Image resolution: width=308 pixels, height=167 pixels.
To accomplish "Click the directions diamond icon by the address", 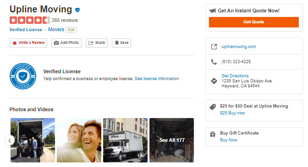I will pos(214,81).
